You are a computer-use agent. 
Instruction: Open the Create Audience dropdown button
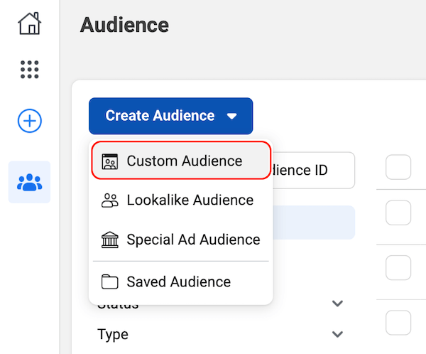point(171,116)
